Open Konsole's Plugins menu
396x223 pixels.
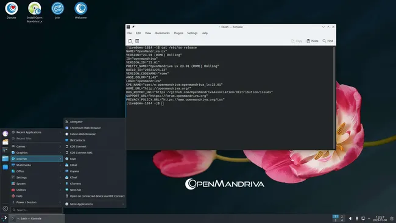click(179, 33)
